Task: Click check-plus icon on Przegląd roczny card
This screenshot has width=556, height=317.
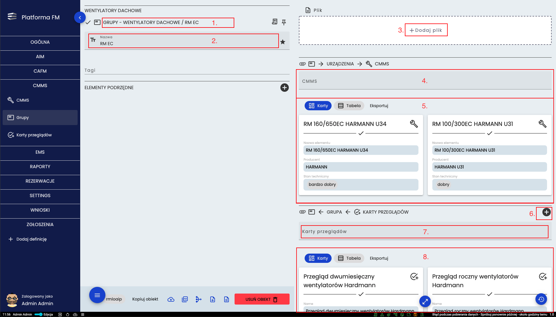Action: [543, 277]
